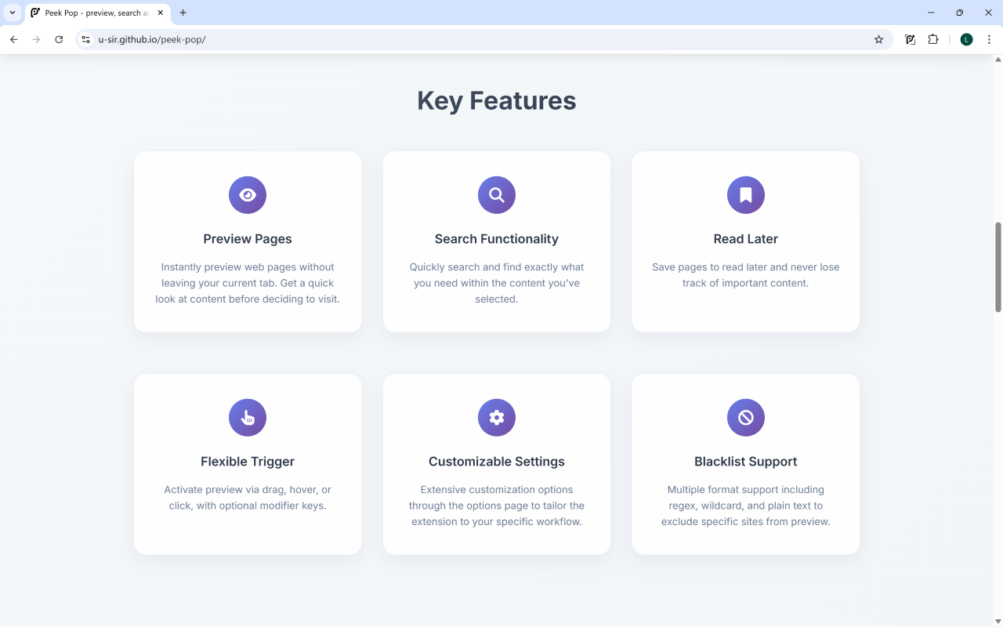Reload the Peek Pop page

point(59,39)
